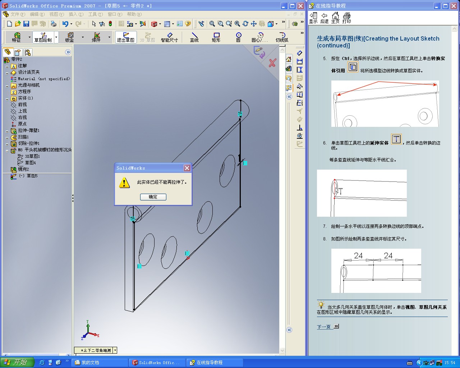Click the Smart Dimension tool (智能尺寸)
This screenshot has height=368, width=460.
[x=169, y=37]
